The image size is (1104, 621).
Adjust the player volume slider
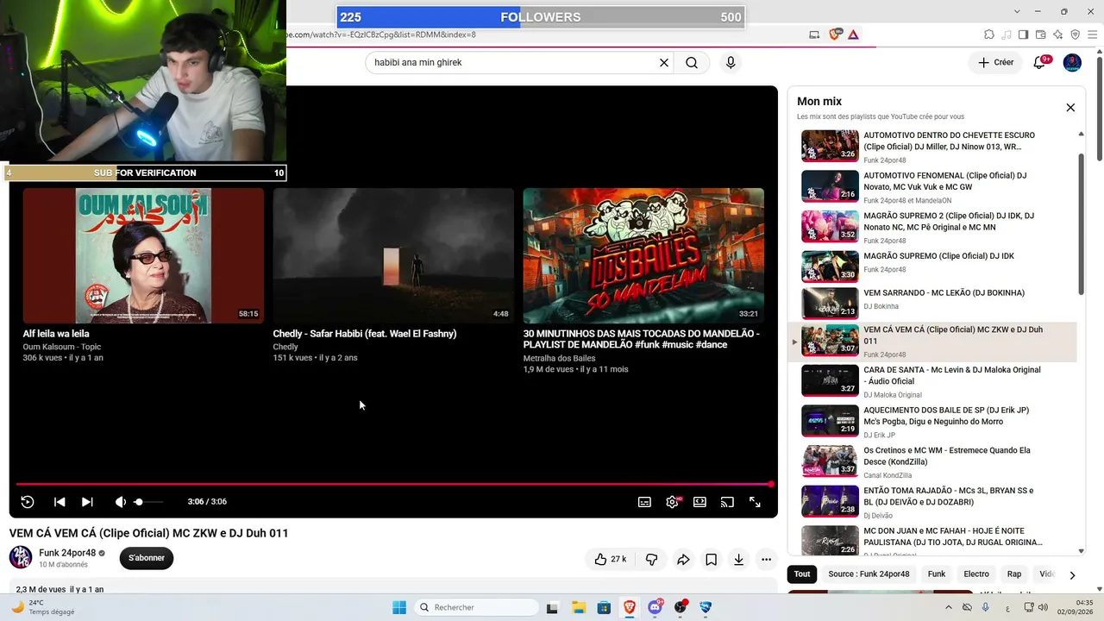click(148, 502)
